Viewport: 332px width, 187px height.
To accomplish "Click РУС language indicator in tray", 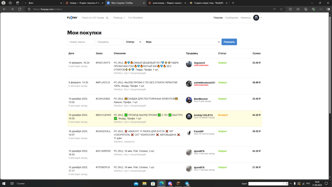I will point(308,184).
